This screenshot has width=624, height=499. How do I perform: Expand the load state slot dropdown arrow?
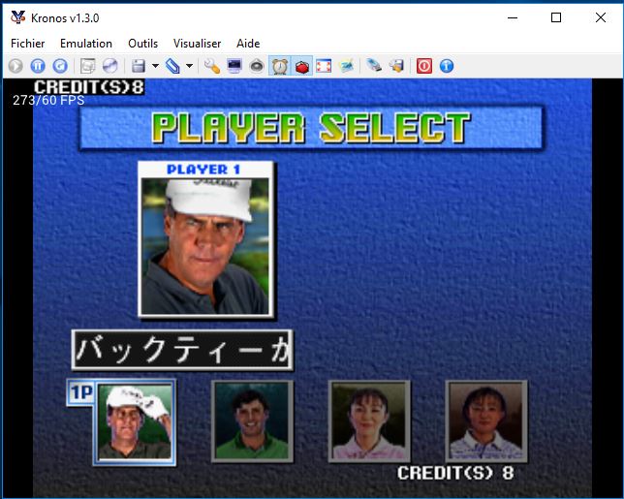190,66
